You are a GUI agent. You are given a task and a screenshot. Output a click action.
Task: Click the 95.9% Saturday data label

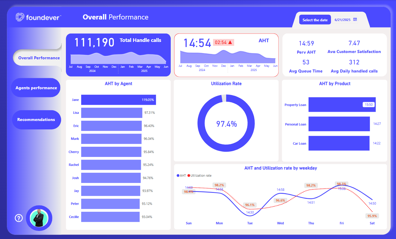pyautogui.click(x=372, y=216)
